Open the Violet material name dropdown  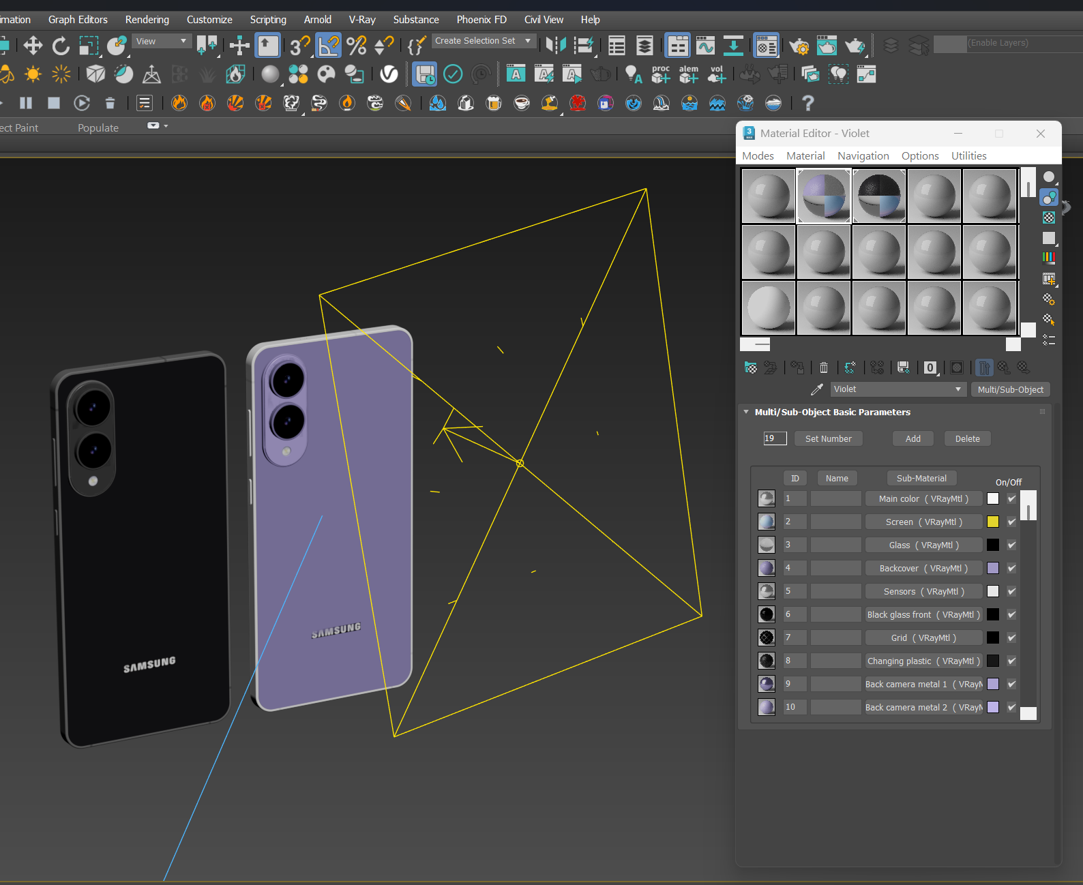pyautogui.click(x=958, y=389)
